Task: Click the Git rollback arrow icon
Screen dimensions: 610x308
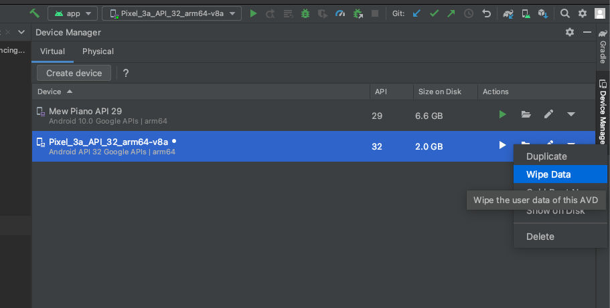Action: click(x=486, y=13)
